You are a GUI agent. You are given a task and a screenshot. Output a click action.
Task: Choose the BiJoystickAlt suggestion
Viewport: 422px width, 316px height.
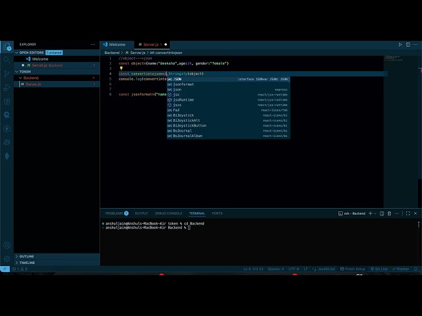click(x=228, y=120)
